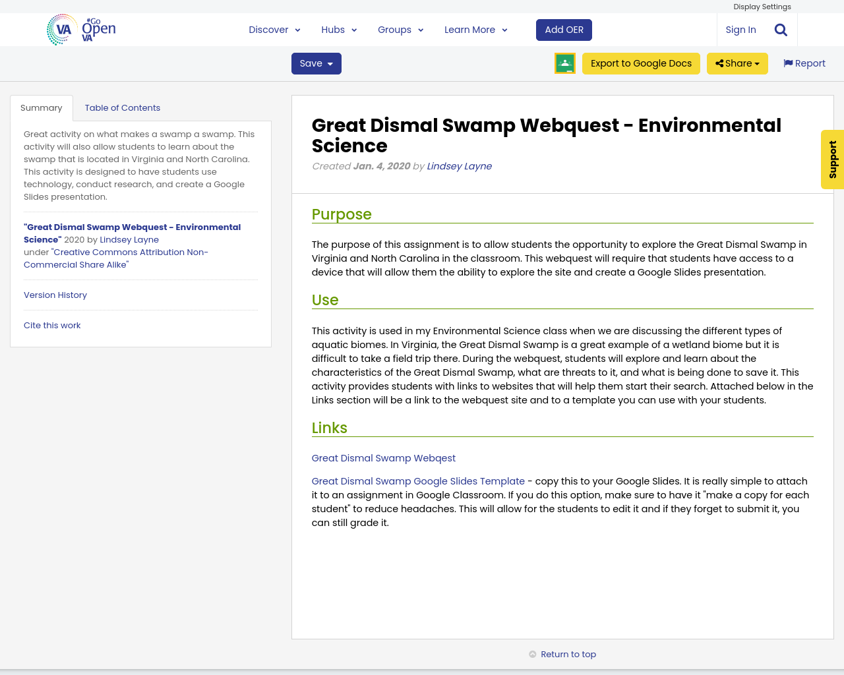This screenshot has width=844, height=675.
Task: Expand the Learn More menu
Action: point(475,29)
